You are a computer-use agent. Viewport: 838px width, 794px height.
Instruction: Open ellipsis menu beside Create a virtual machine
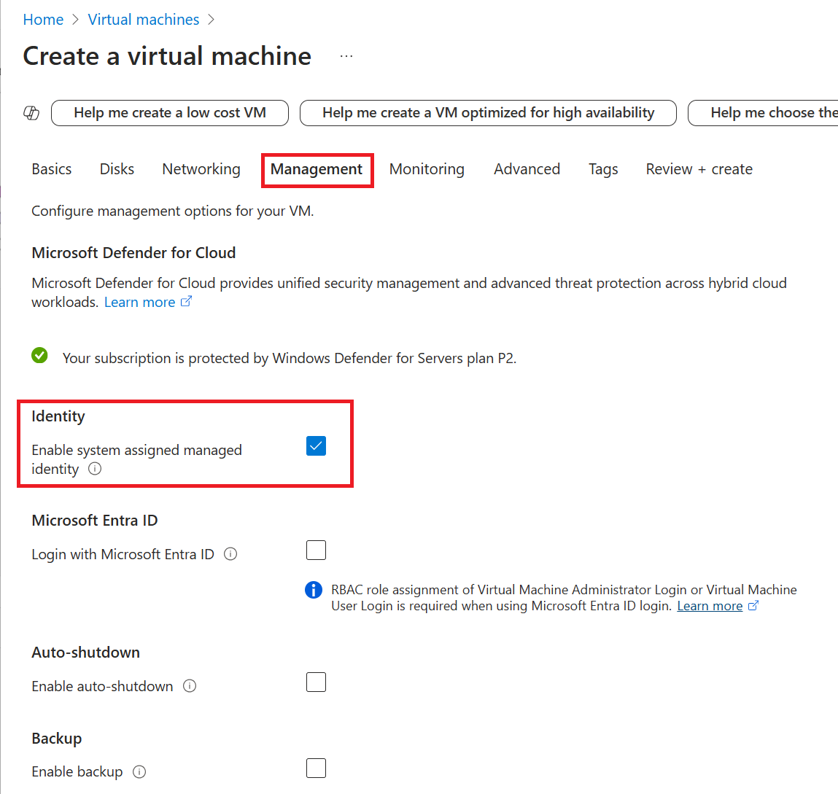click(346, 55)
